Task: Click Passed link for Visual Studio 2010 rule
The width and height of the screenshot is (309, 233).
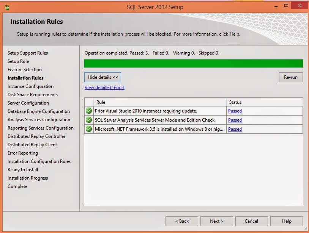Action: pyautogui.click(x=235, y=111)
